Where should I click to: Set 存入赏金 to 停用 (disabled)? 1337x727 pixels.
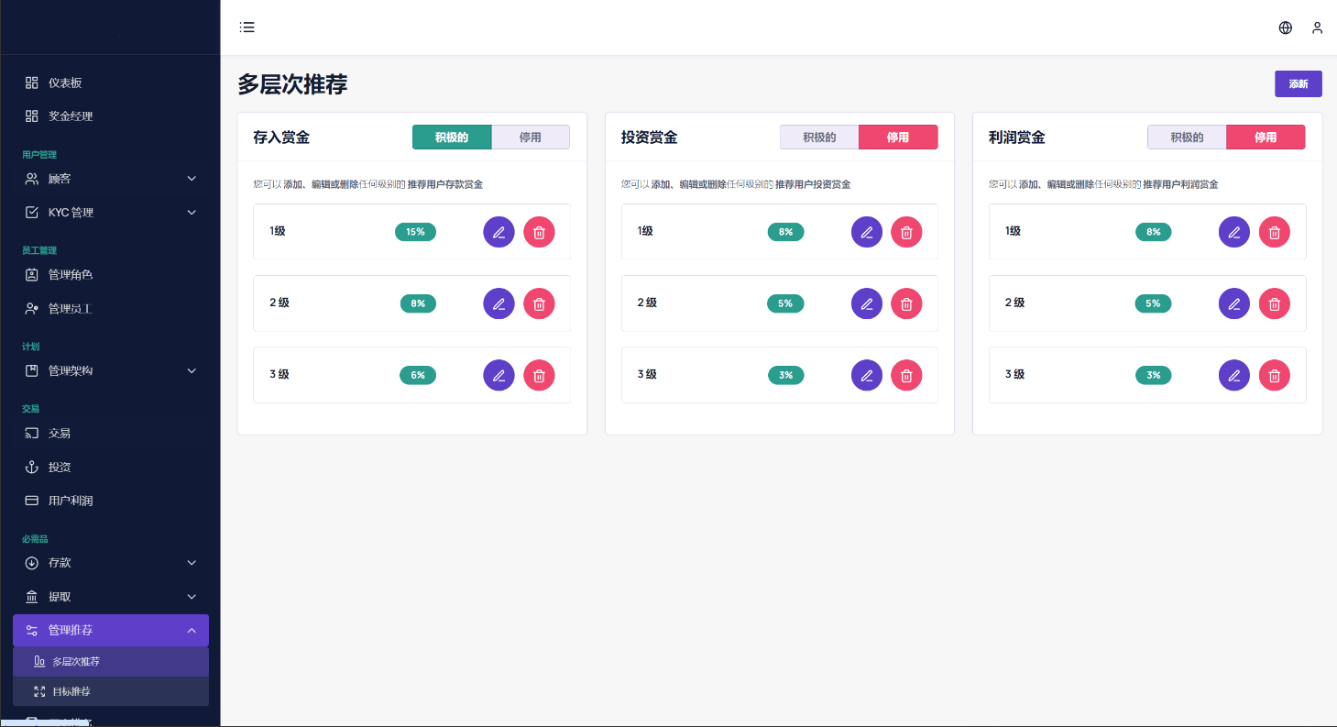[x=531, y=138]
